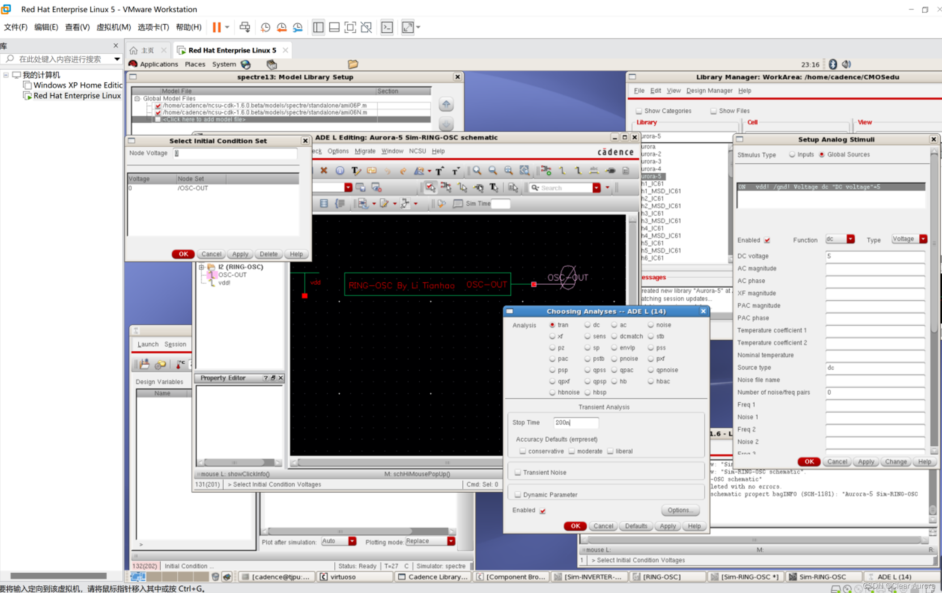Viewport: 942px width, 593px height.
Task: Open the Function dc dropdown in Setup Analog Stimuli
Action: click(850, 239)
